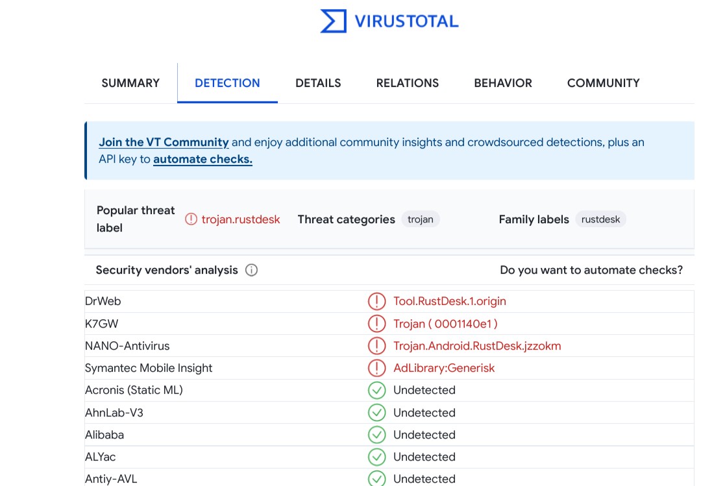
Task: Click the automate checks link
Action: point(202,158)
